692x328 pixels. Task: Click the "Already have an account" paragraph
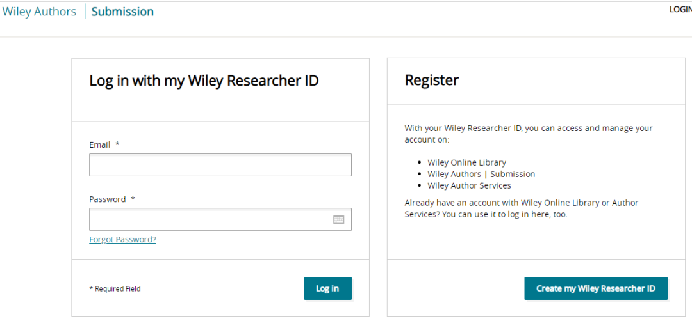pos(522,208)
